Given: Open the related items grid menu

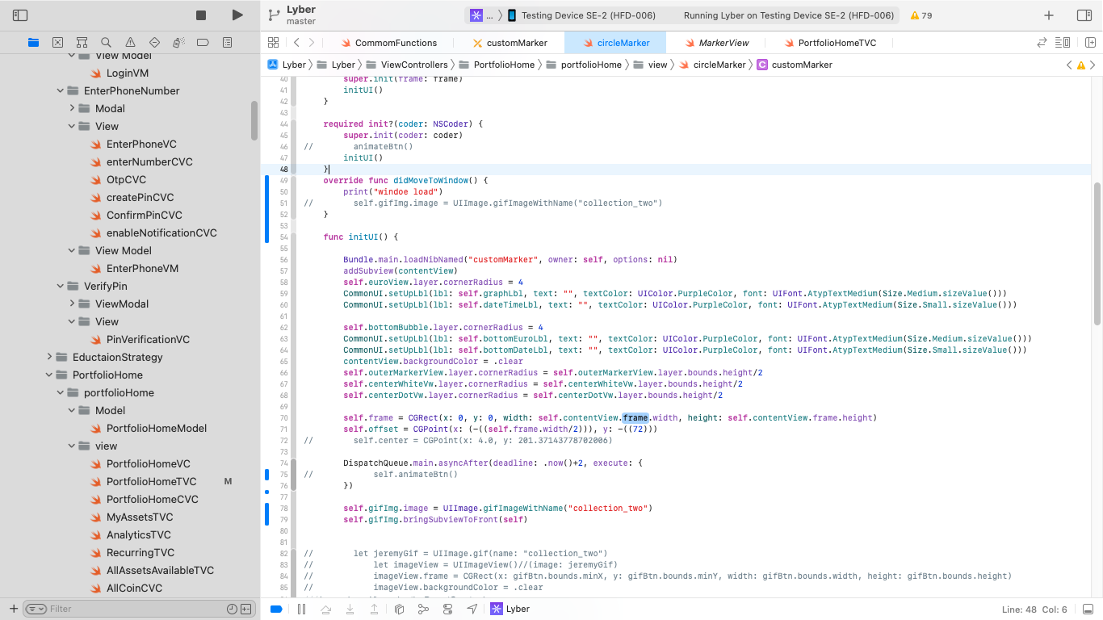Looking at the screenshot, I should point(273,43).
